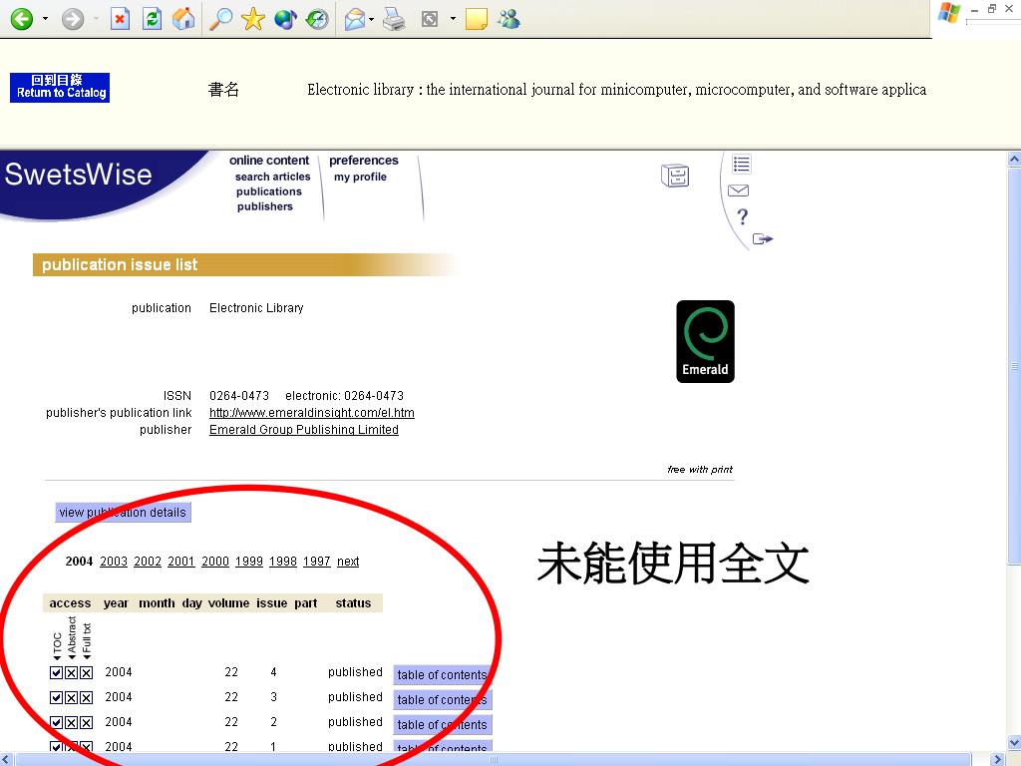Open my profile menu item
1021x766 pixels.
tap(360, 177)
